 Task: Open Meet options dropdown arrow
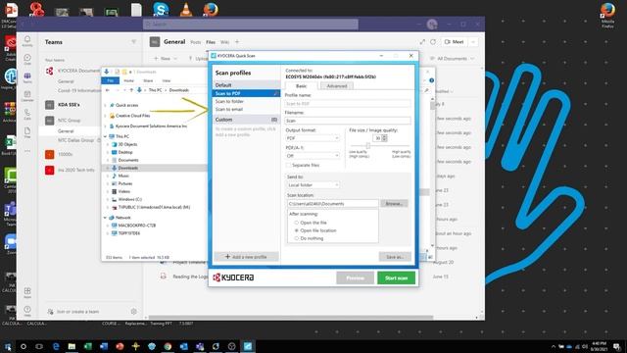coord(473,41)
